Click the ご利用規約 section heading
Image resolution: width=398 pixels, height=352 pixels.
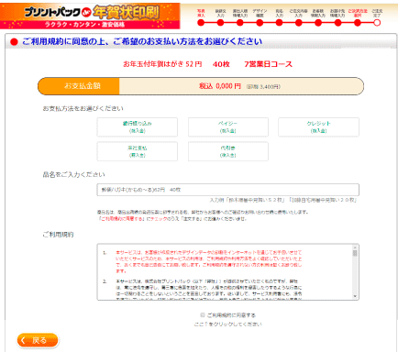(x=58, y=235)
